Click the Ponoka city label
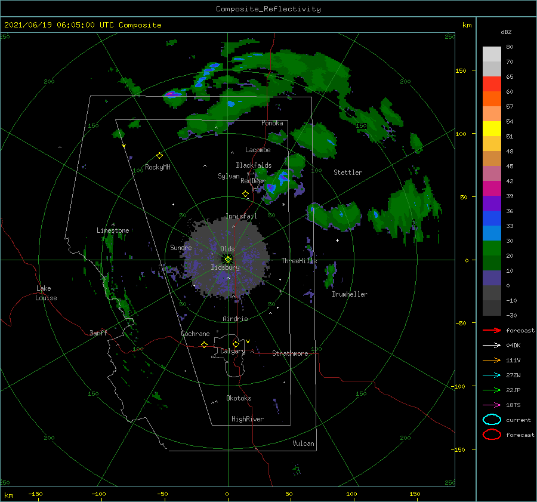The image size is (537, 502). click(x=272, y=123)
